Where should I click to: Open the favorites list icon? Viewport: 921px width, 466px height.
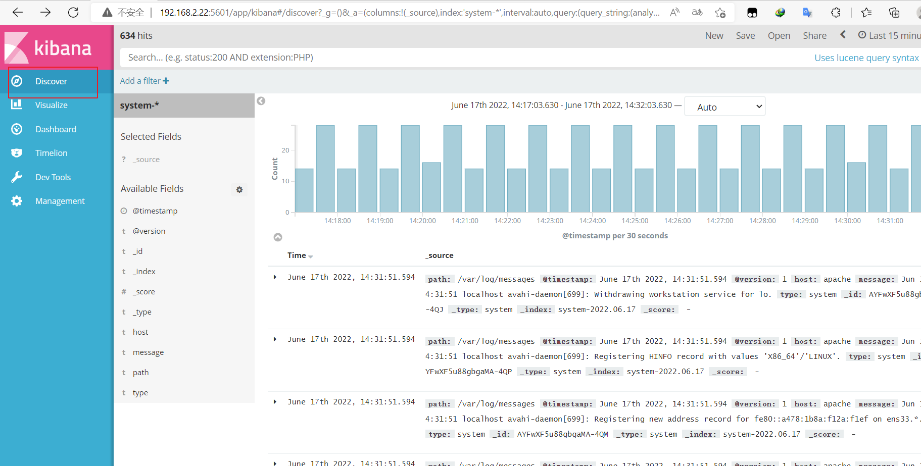click(866, 13)
